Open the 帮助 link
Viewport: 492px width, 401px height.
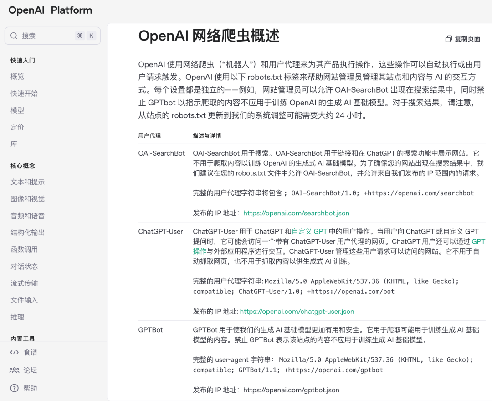[x=30, y=388]
